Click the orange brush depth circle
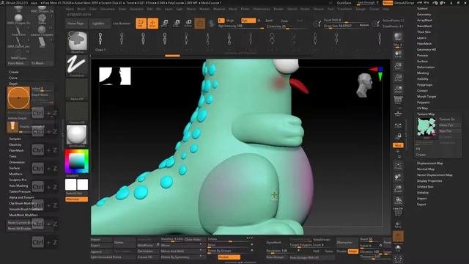 coord(18,98)
